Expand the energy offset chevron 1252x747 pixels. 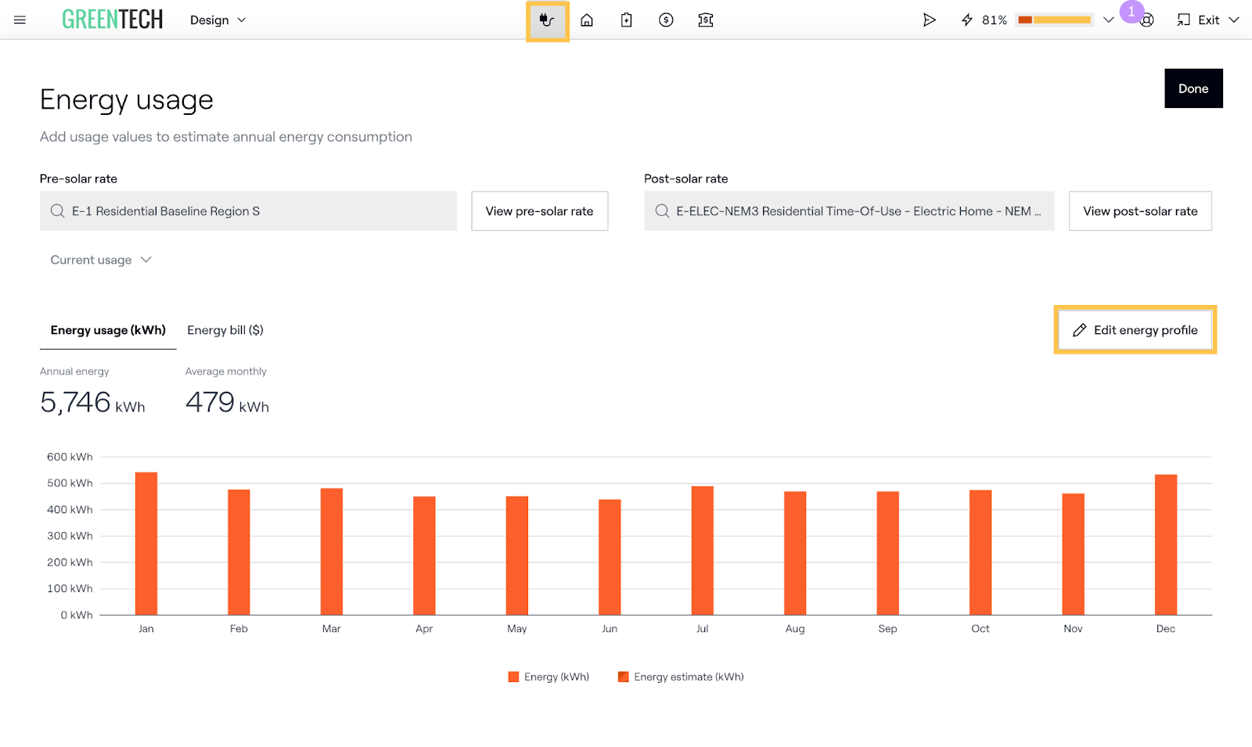[x=1108, y=20]
